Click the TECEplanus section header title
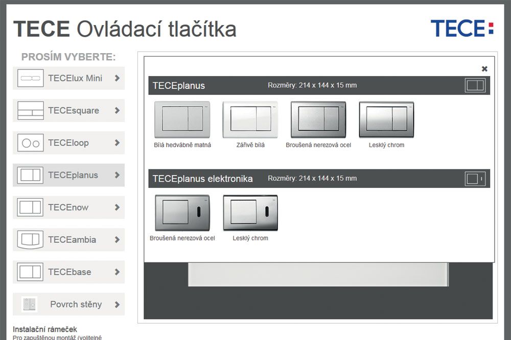Viewport: 511px width, 340px height. [178, 86]
